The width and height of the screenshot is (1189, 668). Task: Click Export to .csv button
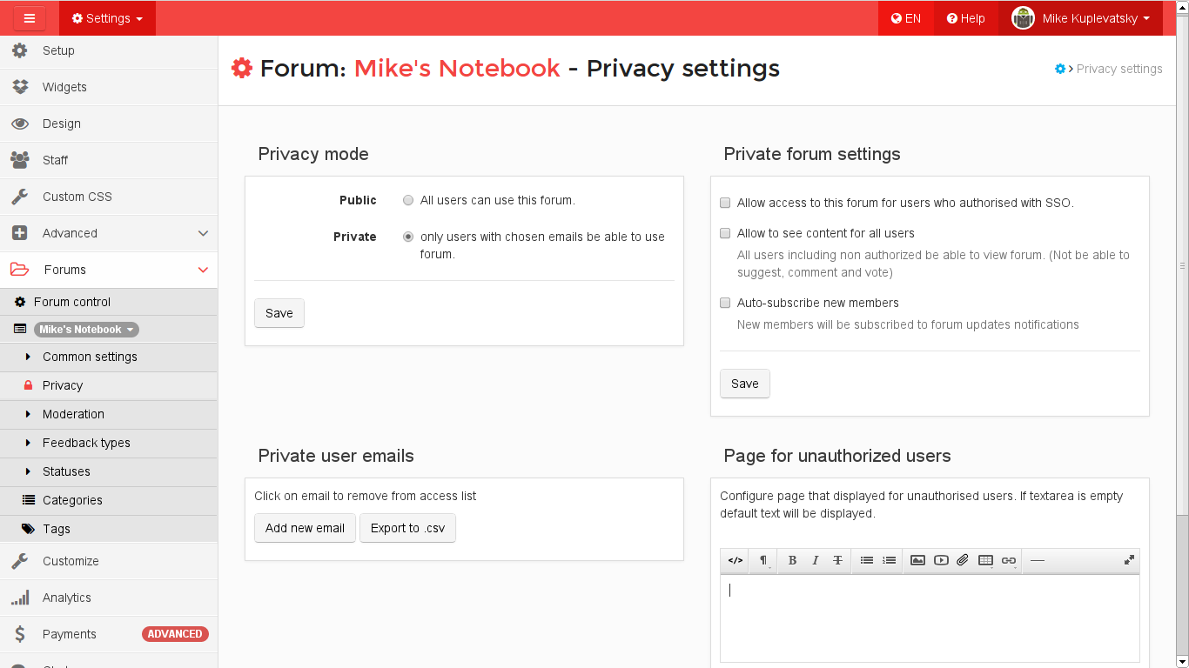(x=407, y=528)
